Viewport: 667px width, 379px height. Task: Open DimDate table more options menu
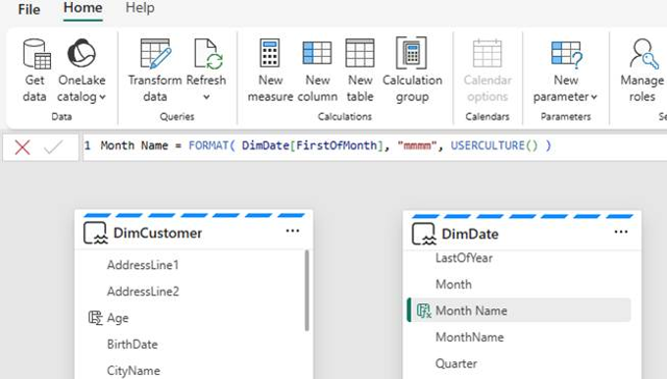pyautogui.click(x=621, y=232)
